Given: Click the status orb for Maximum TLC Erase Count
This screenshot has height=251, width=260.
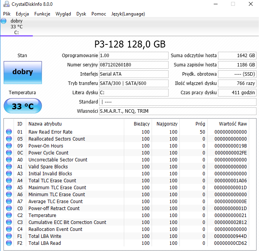Looking at the screenshot, I should [x=9, y=187].
